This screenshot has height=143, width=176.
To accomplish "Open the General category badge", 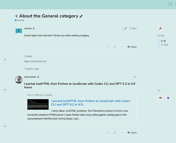I will 20,20.
